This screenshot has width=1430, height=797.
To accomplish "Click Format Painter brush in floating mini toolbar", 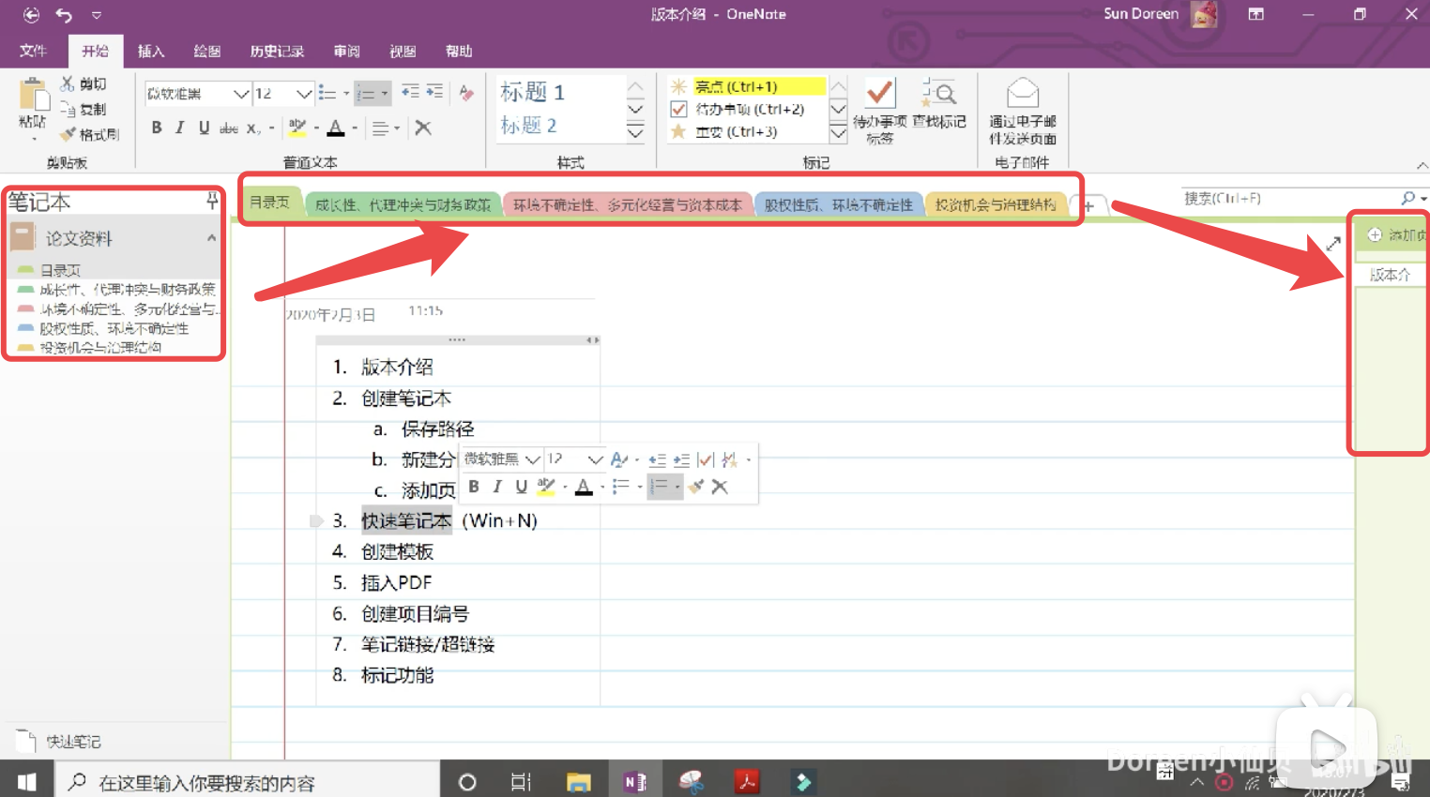I will [x=695, y=487].
